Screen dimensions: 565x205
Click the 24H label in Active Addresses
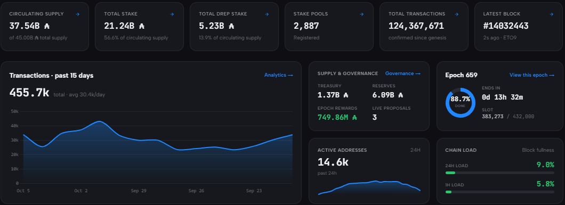pos(415,150)
